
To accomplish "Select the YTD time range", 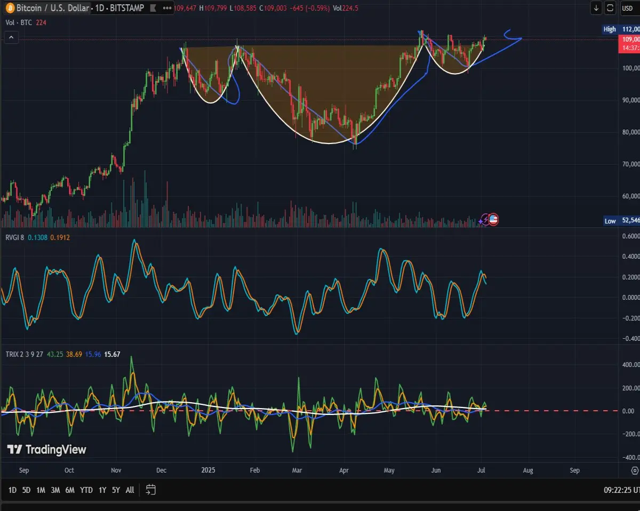I will click(x=86, y=490).
